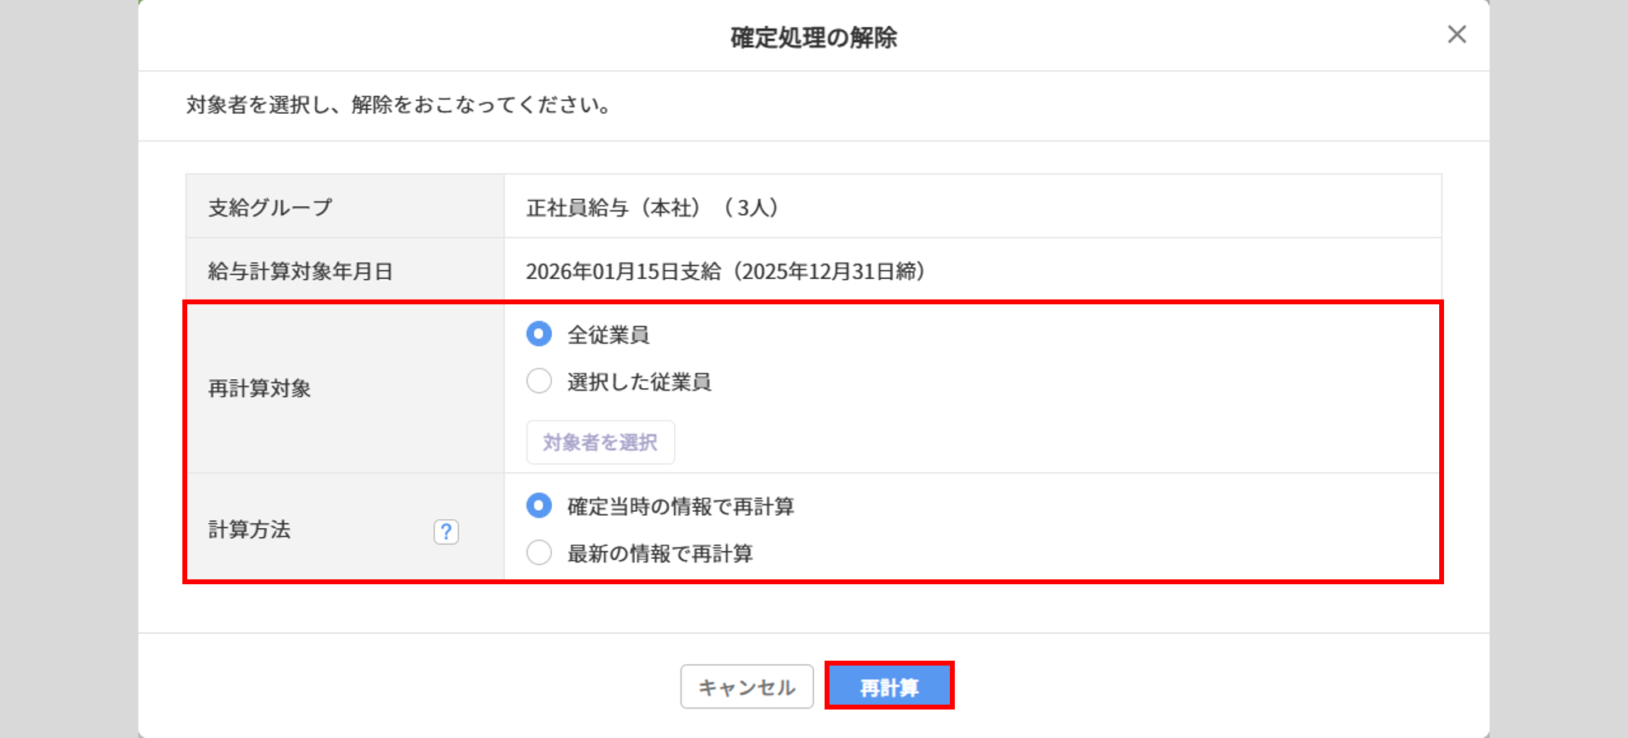
Task: Click the 計算方法 row label text
Action: (x=250, y=530)
